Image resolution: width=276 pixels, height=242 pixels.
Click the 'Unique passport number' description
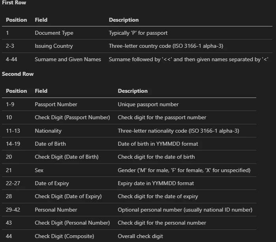[148, 104]
